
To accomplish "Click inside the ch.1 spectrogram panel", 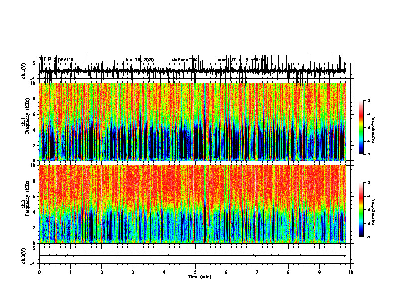I will coord(192,122).
